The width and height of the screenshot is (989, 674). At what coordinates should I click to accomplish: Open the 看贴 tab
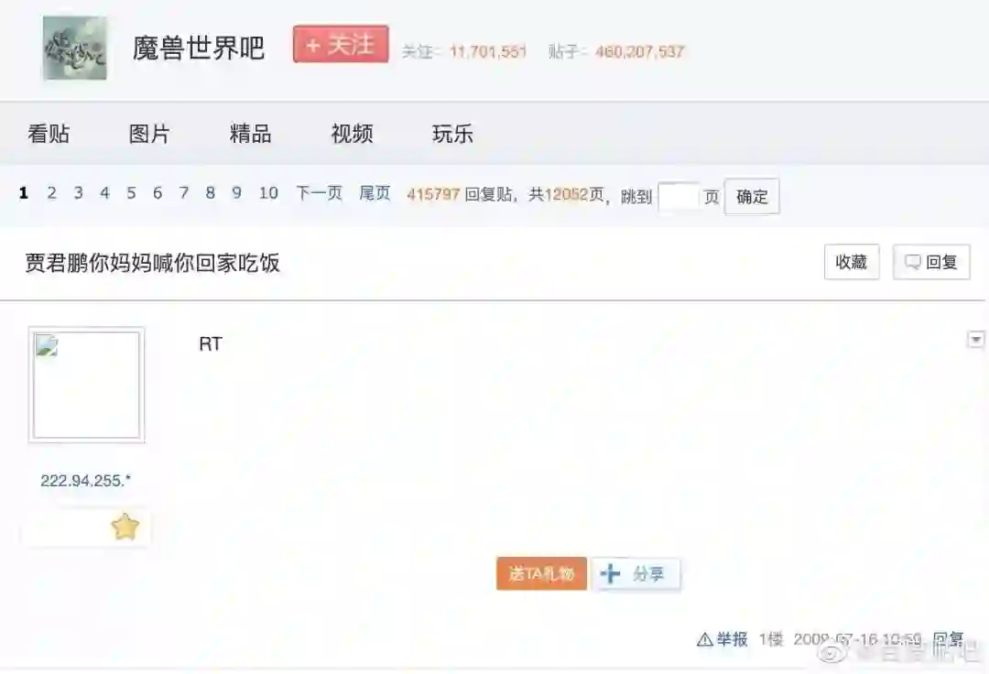pyautogui.click(x=49, y=134)
